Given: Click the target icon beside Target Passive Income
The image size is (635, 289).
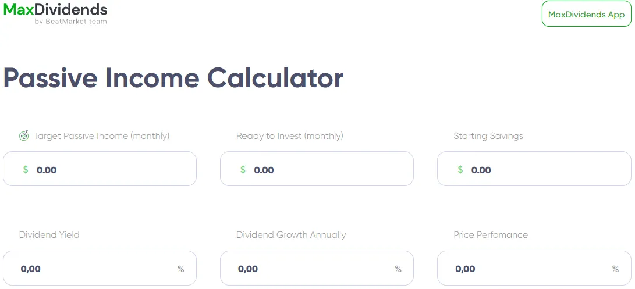Looking at the screenshot, I should tap(24, 136).
